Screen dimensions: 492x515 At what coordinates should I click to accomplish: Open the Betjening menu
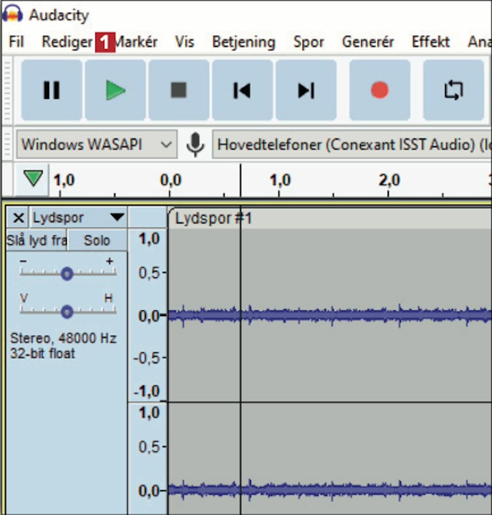(244, 42)
